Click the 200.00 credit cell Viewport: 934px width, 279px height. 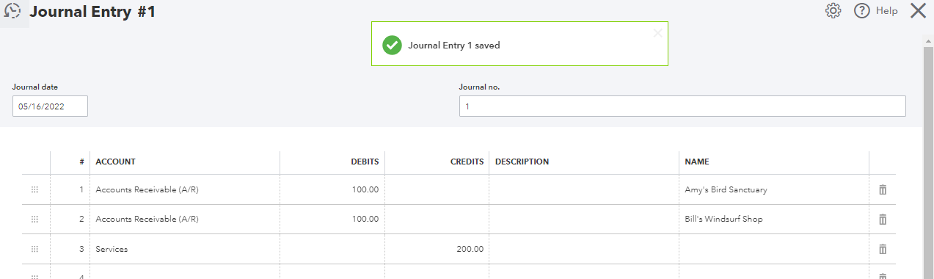tap(437, 249)
